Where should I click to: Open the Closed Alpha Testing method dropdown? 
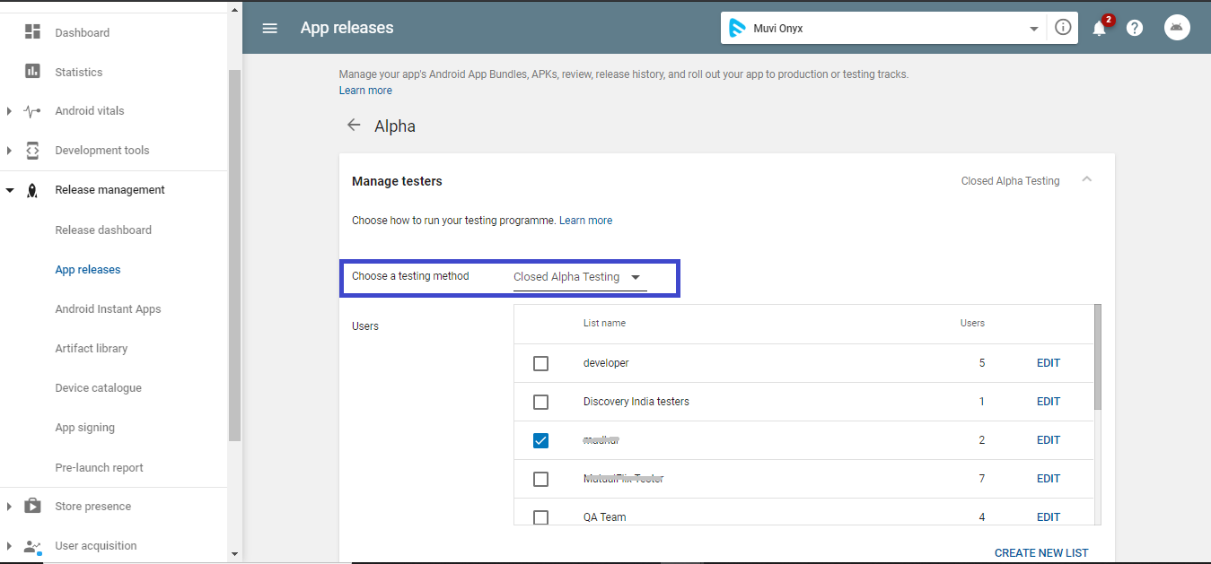tap(580, 277)
